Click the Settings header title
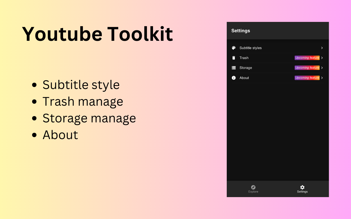 tap(240, 31)
